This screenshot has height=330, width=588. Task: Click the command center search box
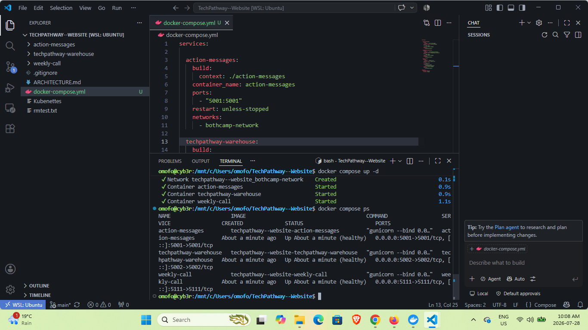tap(294, 8)
